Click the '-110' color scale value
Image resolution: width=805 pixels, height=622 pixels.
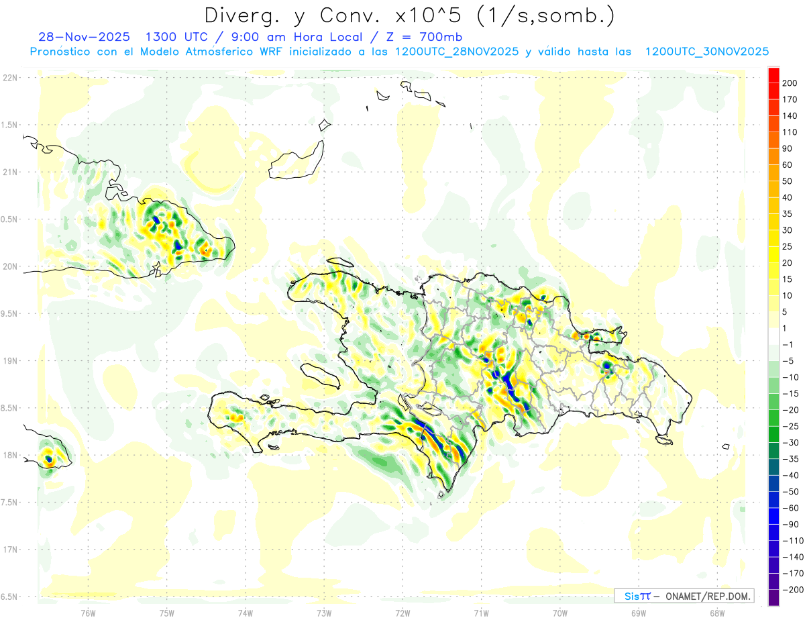tap(793, 541)
